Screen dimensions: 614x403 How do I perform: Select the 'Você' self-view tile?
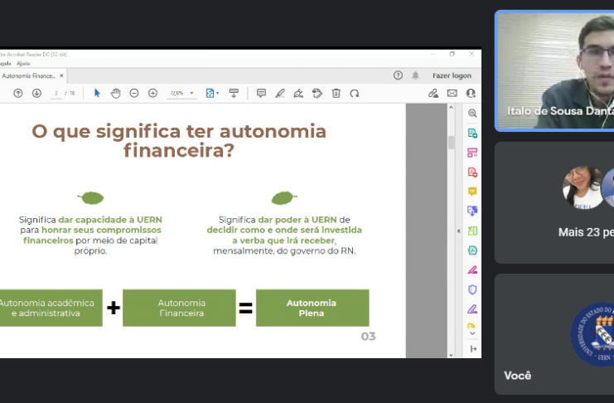pos(555,334)
